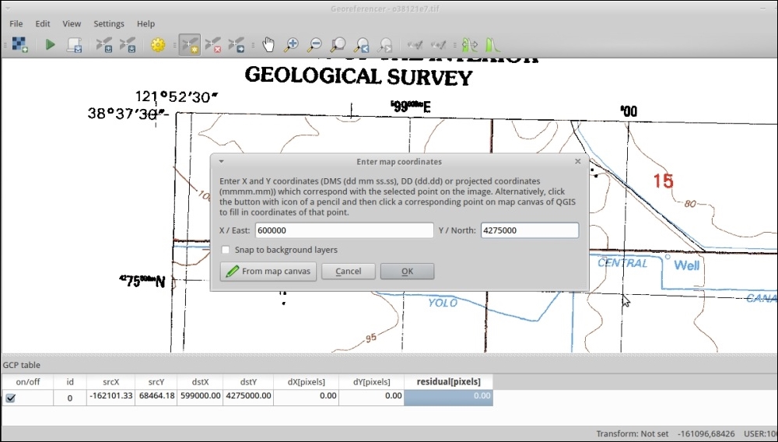This screenshot has height=442, width=778.
Task: Click the X / East input field
Action: click(343, 230)
